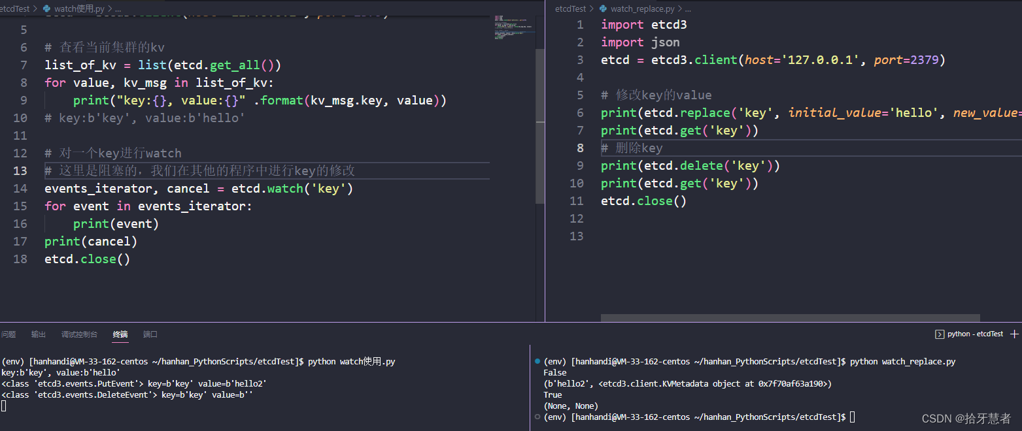This screenshot has height=431, width=1022.
Task: Click the 'python watch_replace.py' command in right terminal
Action: pos(902,361)
